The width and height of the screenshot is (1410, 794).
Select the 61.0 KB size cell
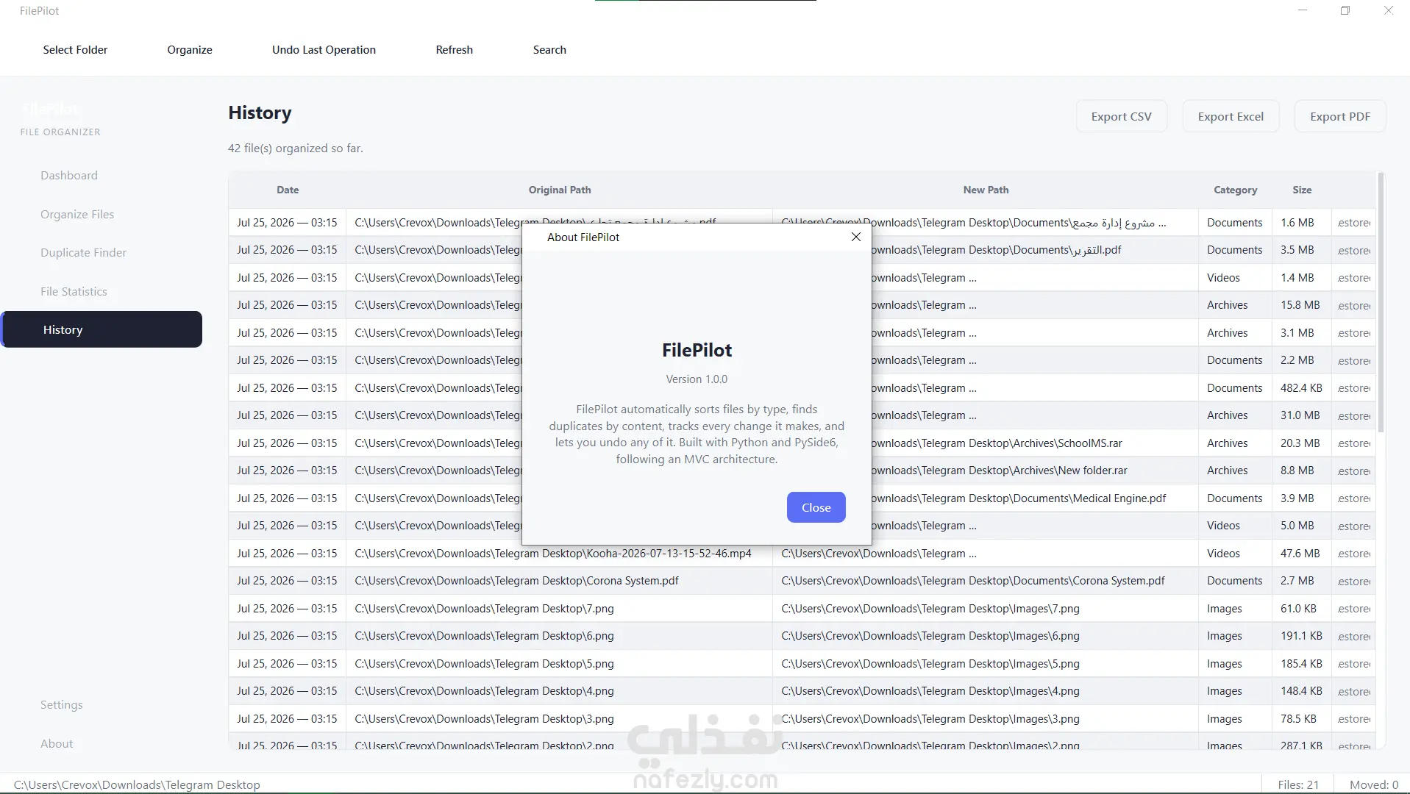coord(1301,609)
